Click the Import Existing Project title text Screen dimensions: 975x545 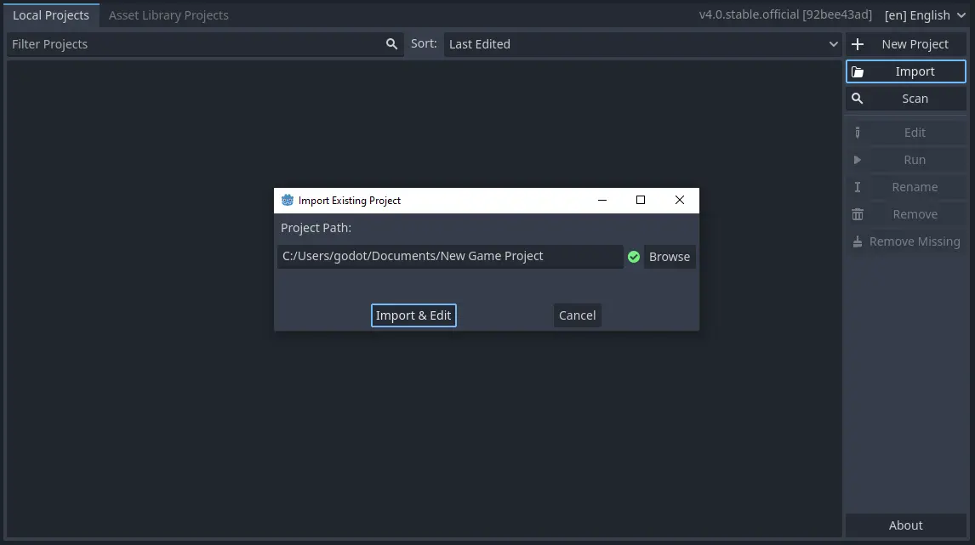(350, 201)
